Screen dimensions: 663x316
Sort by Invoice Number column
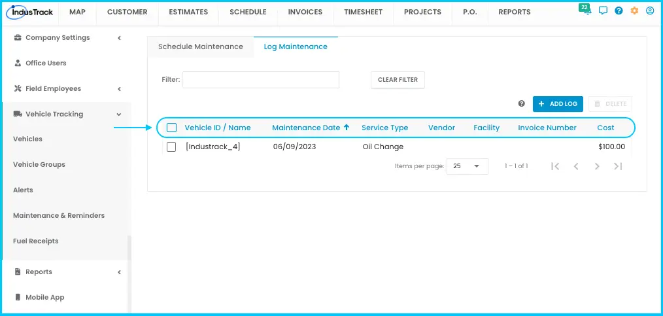[x=547, y=128]
